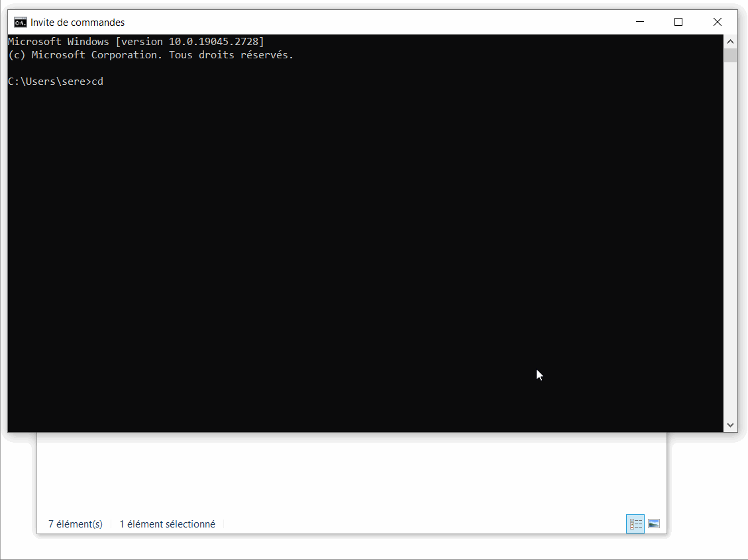
Task: Click the console scrollbar thumb
Action: (x=730, y=55)
